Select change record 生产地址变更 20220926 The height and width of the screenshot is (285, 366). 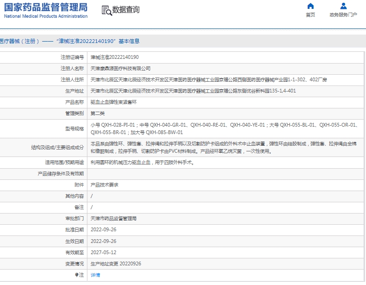(116, 264)
